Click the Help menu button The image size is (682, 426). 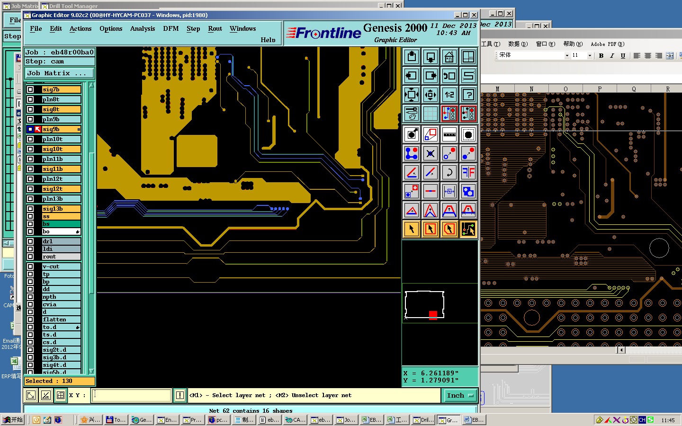pos(268,40)
